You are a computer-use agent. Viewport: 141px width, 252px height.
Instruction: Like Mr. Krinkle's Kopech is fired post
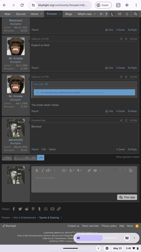click(109, 68)
